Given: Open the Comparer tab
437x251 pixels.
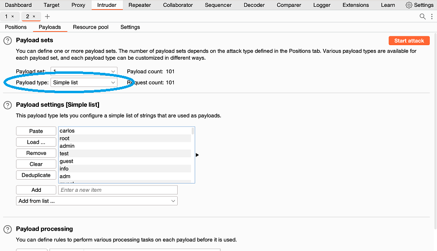Looking at the screenshot, I should 289,5.
